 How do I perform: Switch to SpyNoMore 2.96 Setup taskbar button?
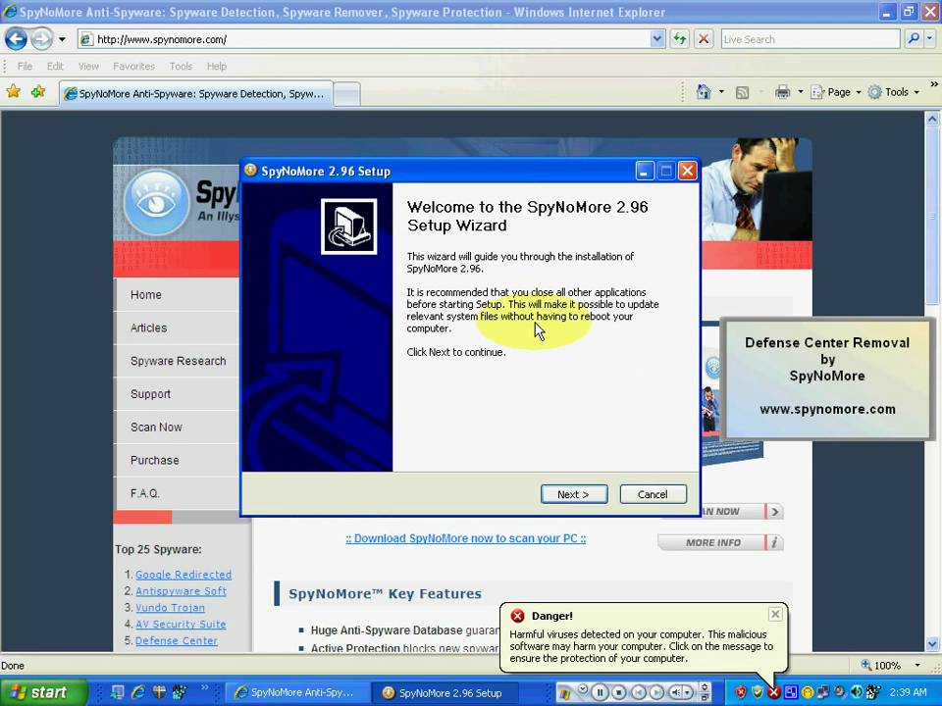[445, 693]
